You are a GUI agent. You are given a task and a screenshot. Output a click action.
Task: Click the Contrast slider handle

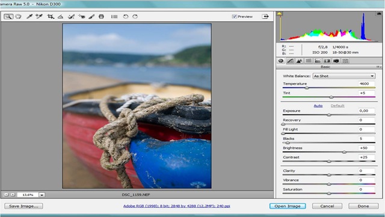(329, 162)
